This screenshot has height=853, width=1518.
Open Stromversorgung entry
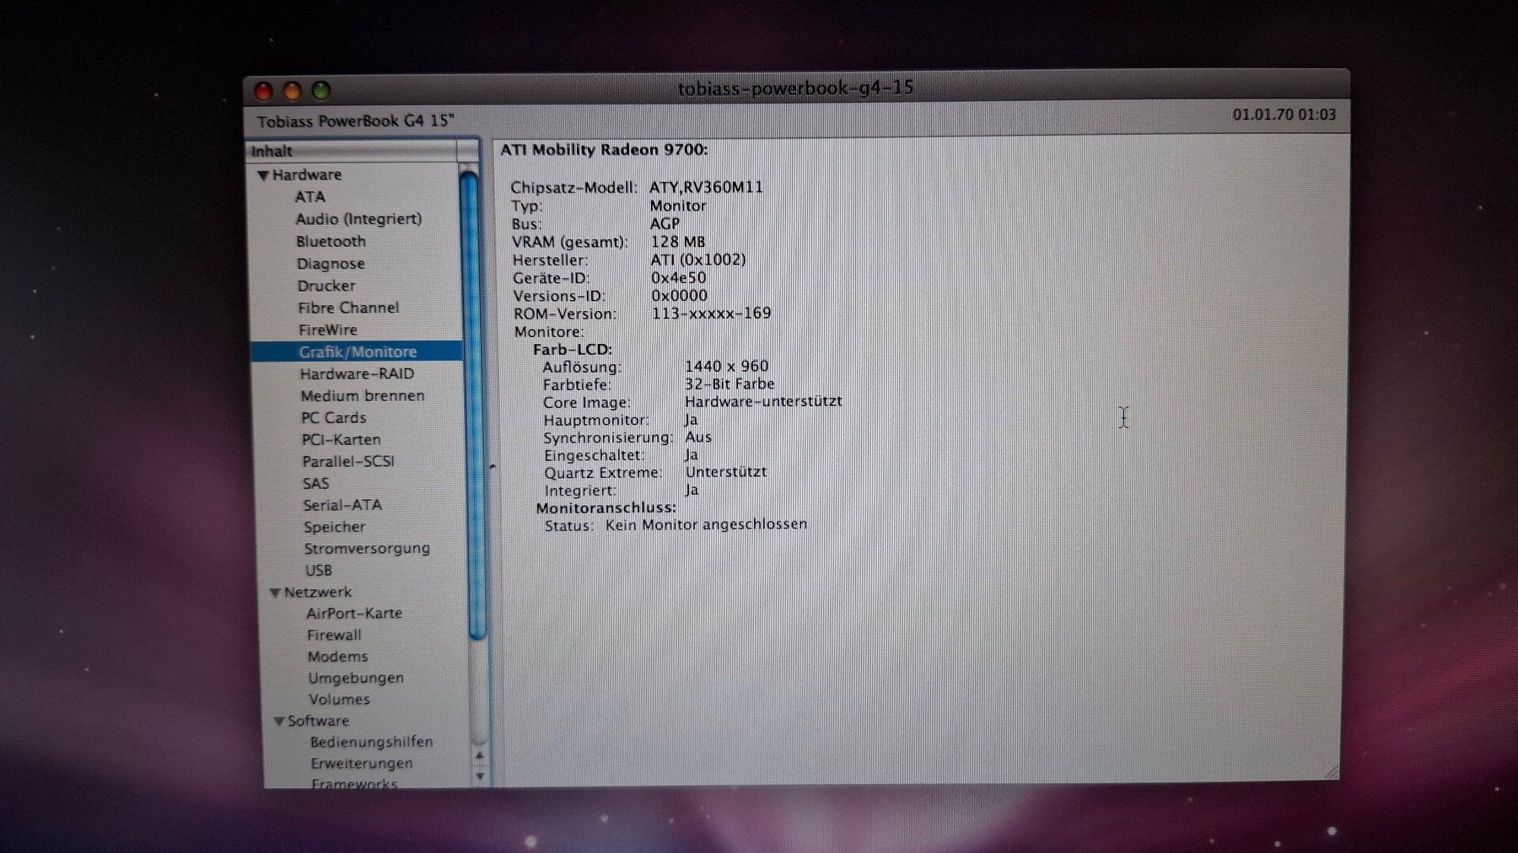tap(367, 549)
